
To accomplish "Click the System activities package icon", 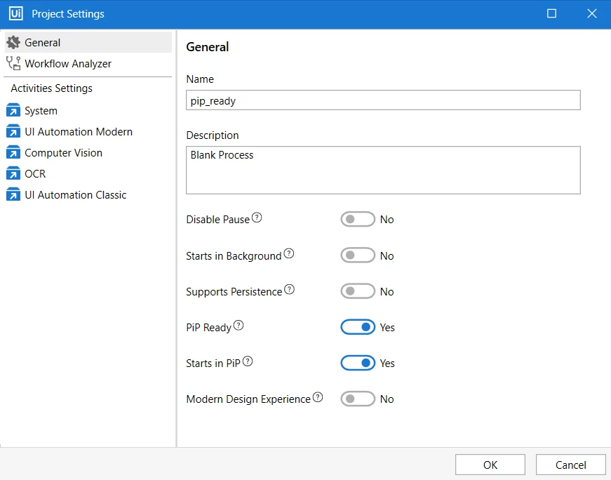I will 13,111.
